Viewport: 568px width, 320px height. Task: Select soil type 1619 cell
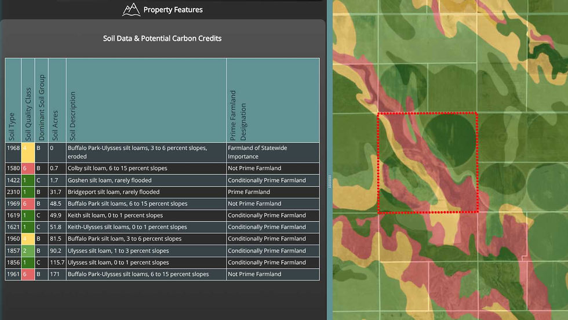point(13,215)
